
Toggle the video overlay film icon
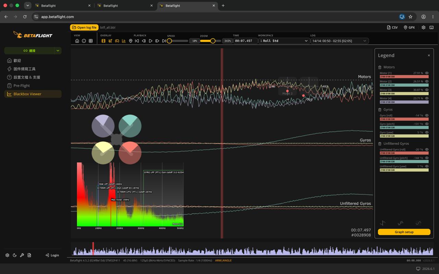tap(103, 41)
